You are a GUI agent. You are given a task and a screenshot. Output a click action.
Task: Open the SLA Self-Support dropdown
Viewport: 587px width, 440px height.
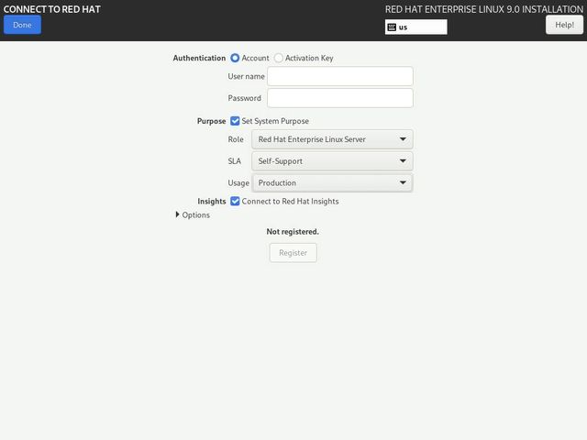(332, 161)
